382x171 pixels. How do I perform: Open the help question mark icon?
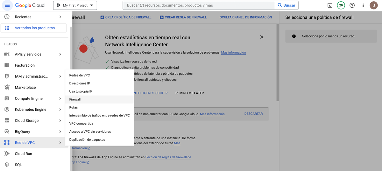(352, 5)
